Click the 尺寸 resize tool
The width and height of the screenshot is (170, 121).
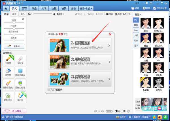point(127,14)
